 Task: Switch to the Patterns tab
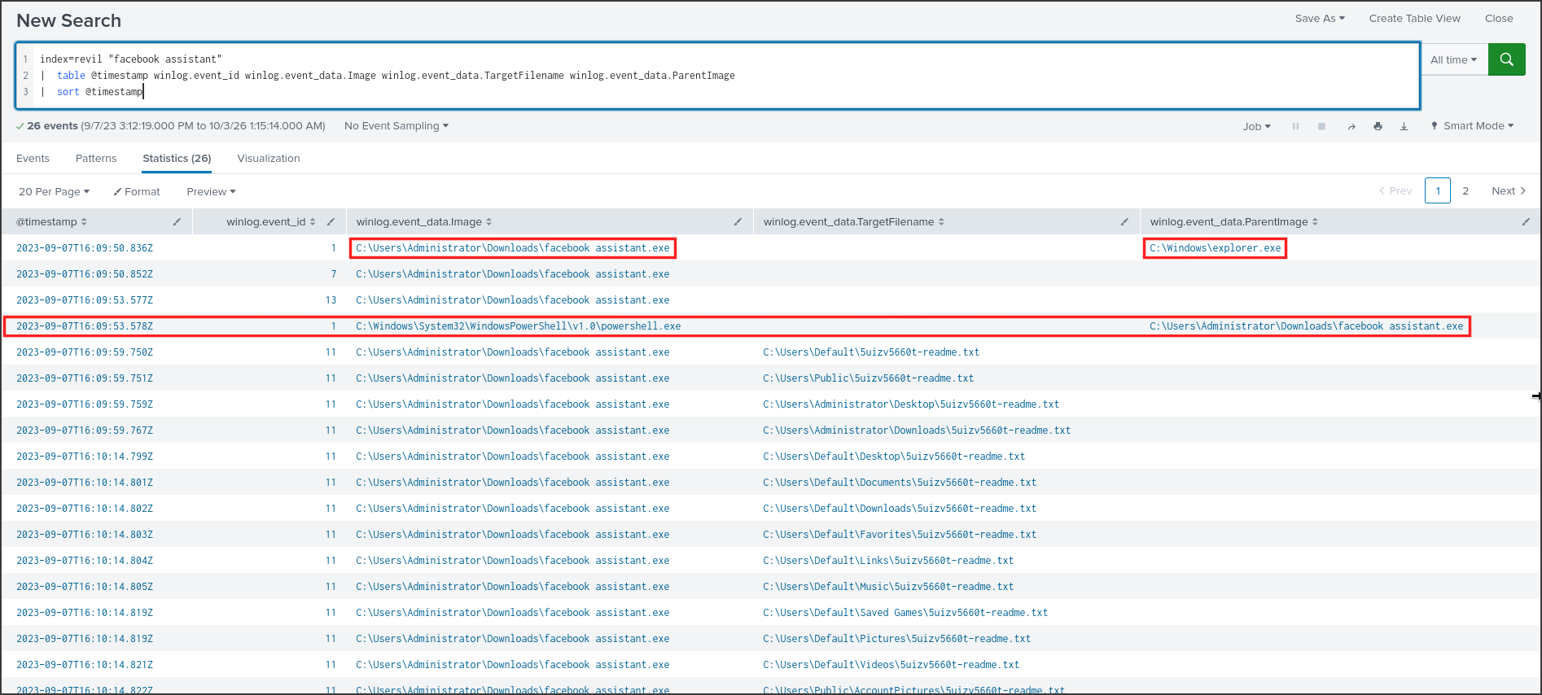[96, 158]
